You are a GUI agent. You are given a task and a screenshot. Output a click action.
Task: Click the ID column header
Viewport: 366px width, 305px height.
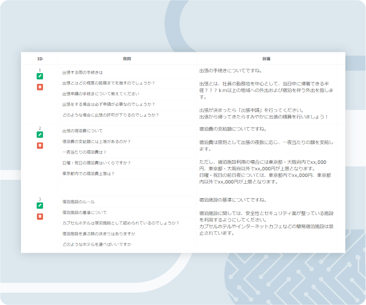pyautogui.click(x=40, y=59)
